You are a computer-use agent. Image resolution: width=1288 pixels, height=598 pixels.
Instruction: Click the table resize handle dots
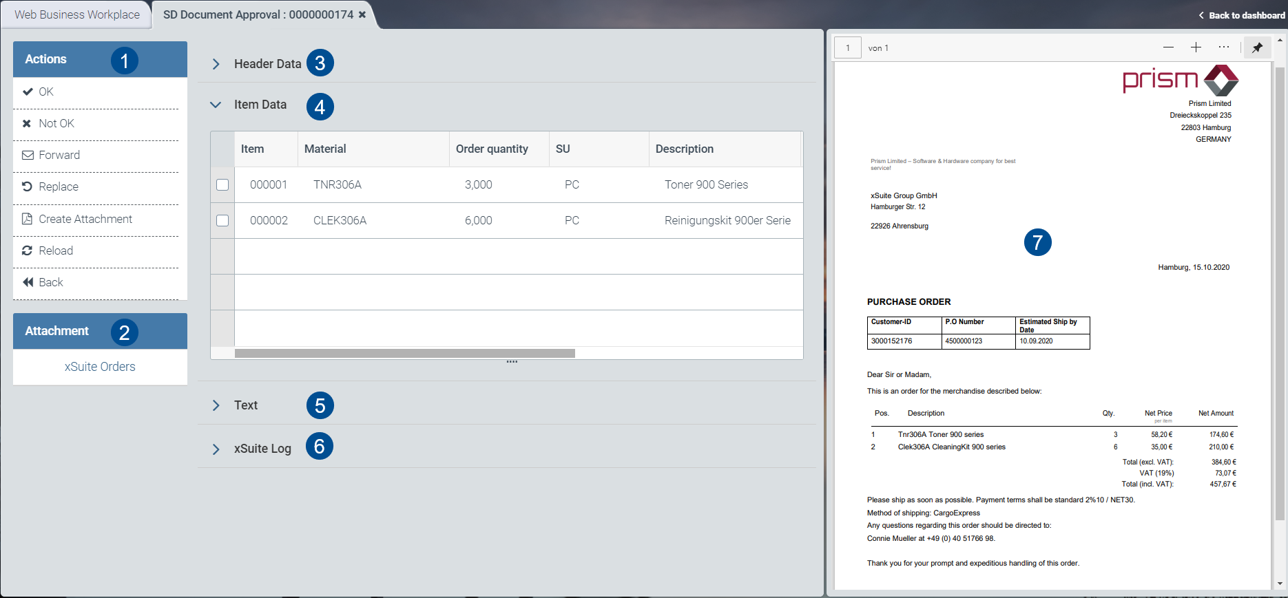point(512,362)
